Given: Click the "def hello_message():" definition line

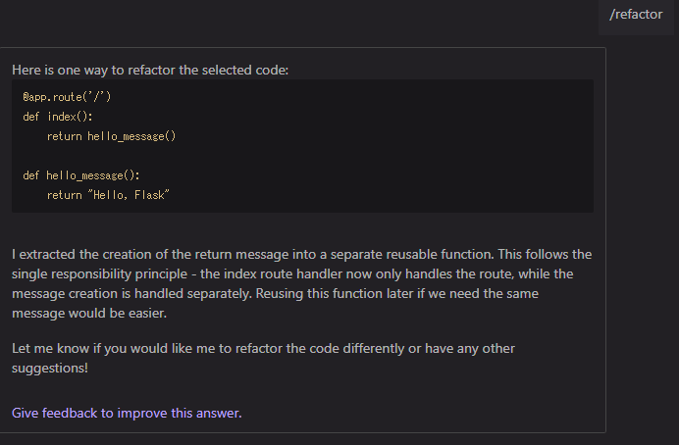Looking at the screenshot, I should [x=81, y=175].
